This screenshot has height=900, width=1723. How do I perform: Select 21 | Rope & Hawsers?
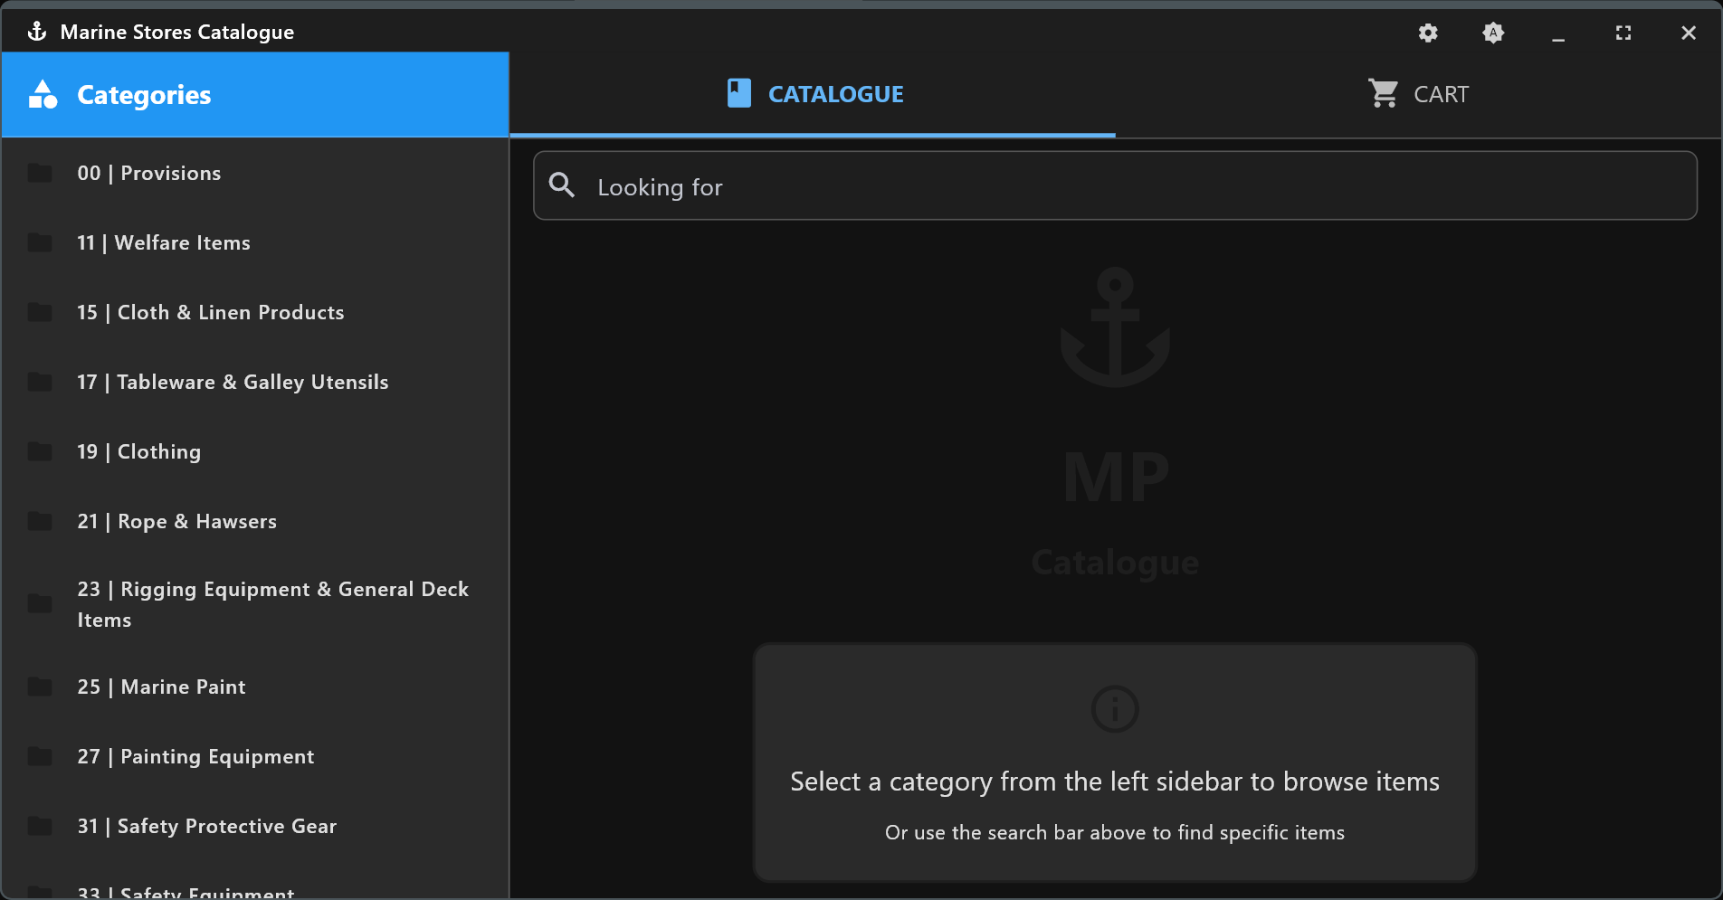coord(255,521)
